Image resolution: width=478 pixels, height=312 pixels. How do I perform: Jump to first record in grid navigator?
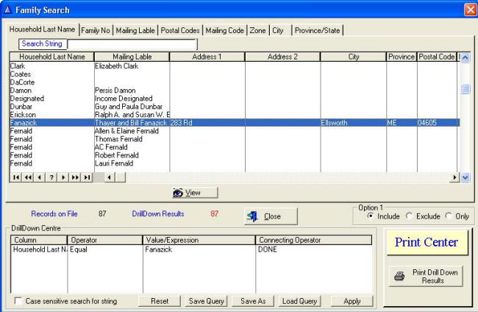coord(16,177)
